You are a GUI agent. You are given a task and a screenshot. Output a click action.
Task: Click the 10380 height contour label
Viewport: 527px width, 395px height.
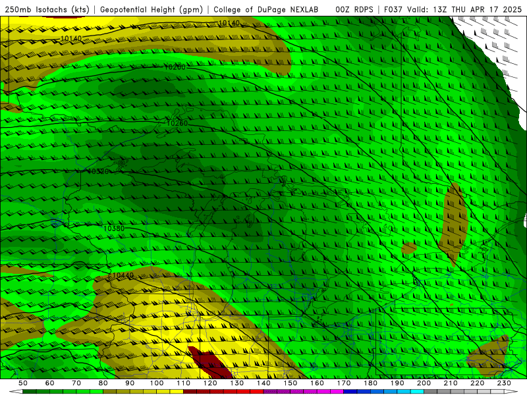[x=114, y=228]
